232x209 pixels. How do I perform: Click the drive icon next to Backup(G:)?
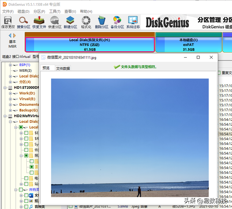point(16,110)
